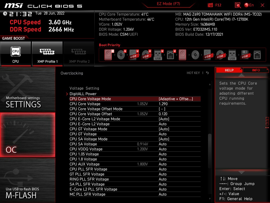
Task: Expand the DigitALL Power submenu
Action: coord(83,94)
